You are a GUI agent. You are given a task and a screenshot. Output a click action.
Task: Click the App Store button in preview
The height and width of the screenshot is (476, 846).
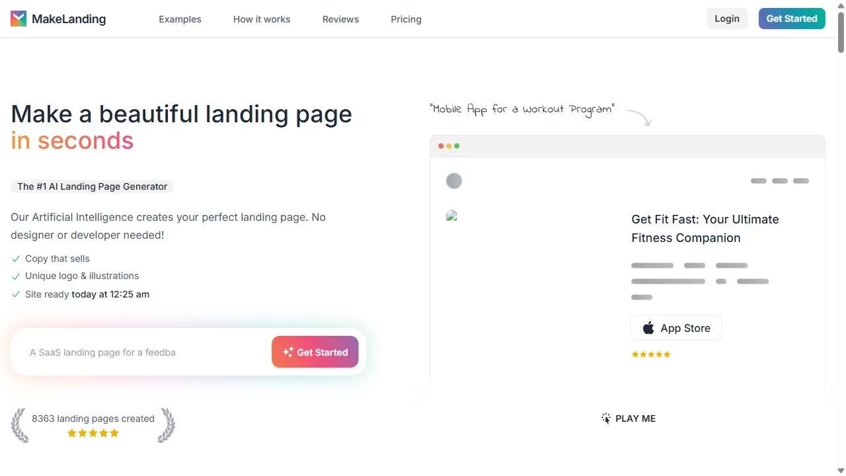tap(676, 328)
